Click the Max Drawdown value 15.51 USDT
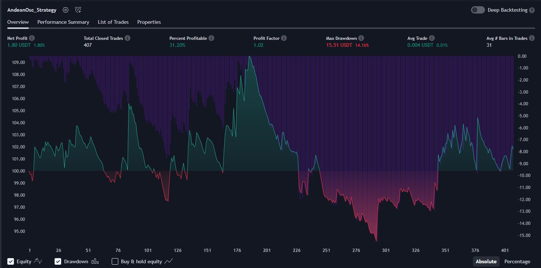Image resolution: width=541 pixels, height=268 pixels. (339, 45)
